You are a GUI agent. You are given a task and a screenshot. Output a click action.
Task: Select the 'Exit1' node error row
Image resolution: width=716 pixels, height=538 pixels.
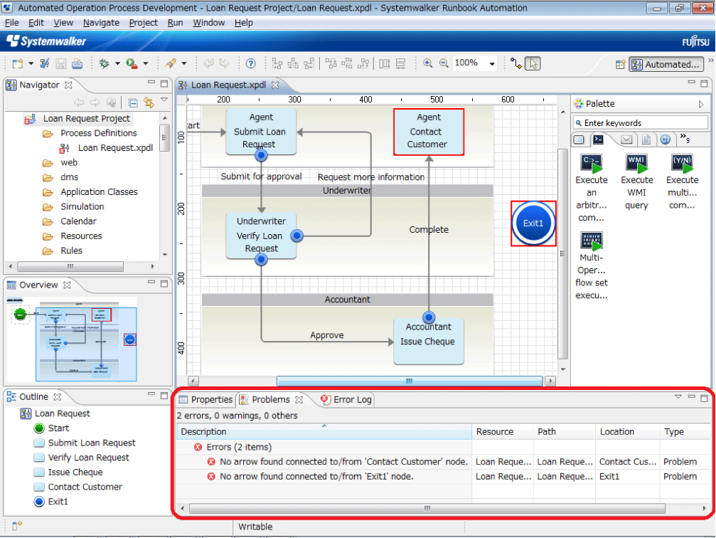click(x=443, y=476)
